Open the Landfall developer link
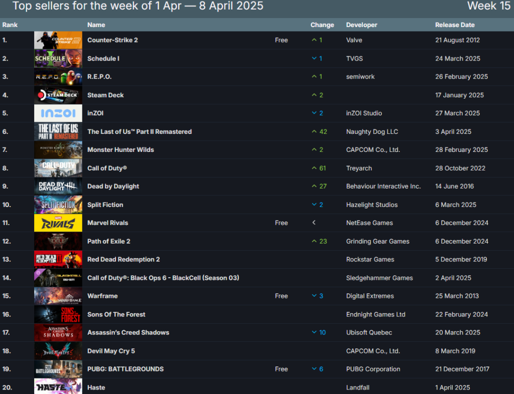514x394 pixels. pyautogui.click(x=357, y=387)
